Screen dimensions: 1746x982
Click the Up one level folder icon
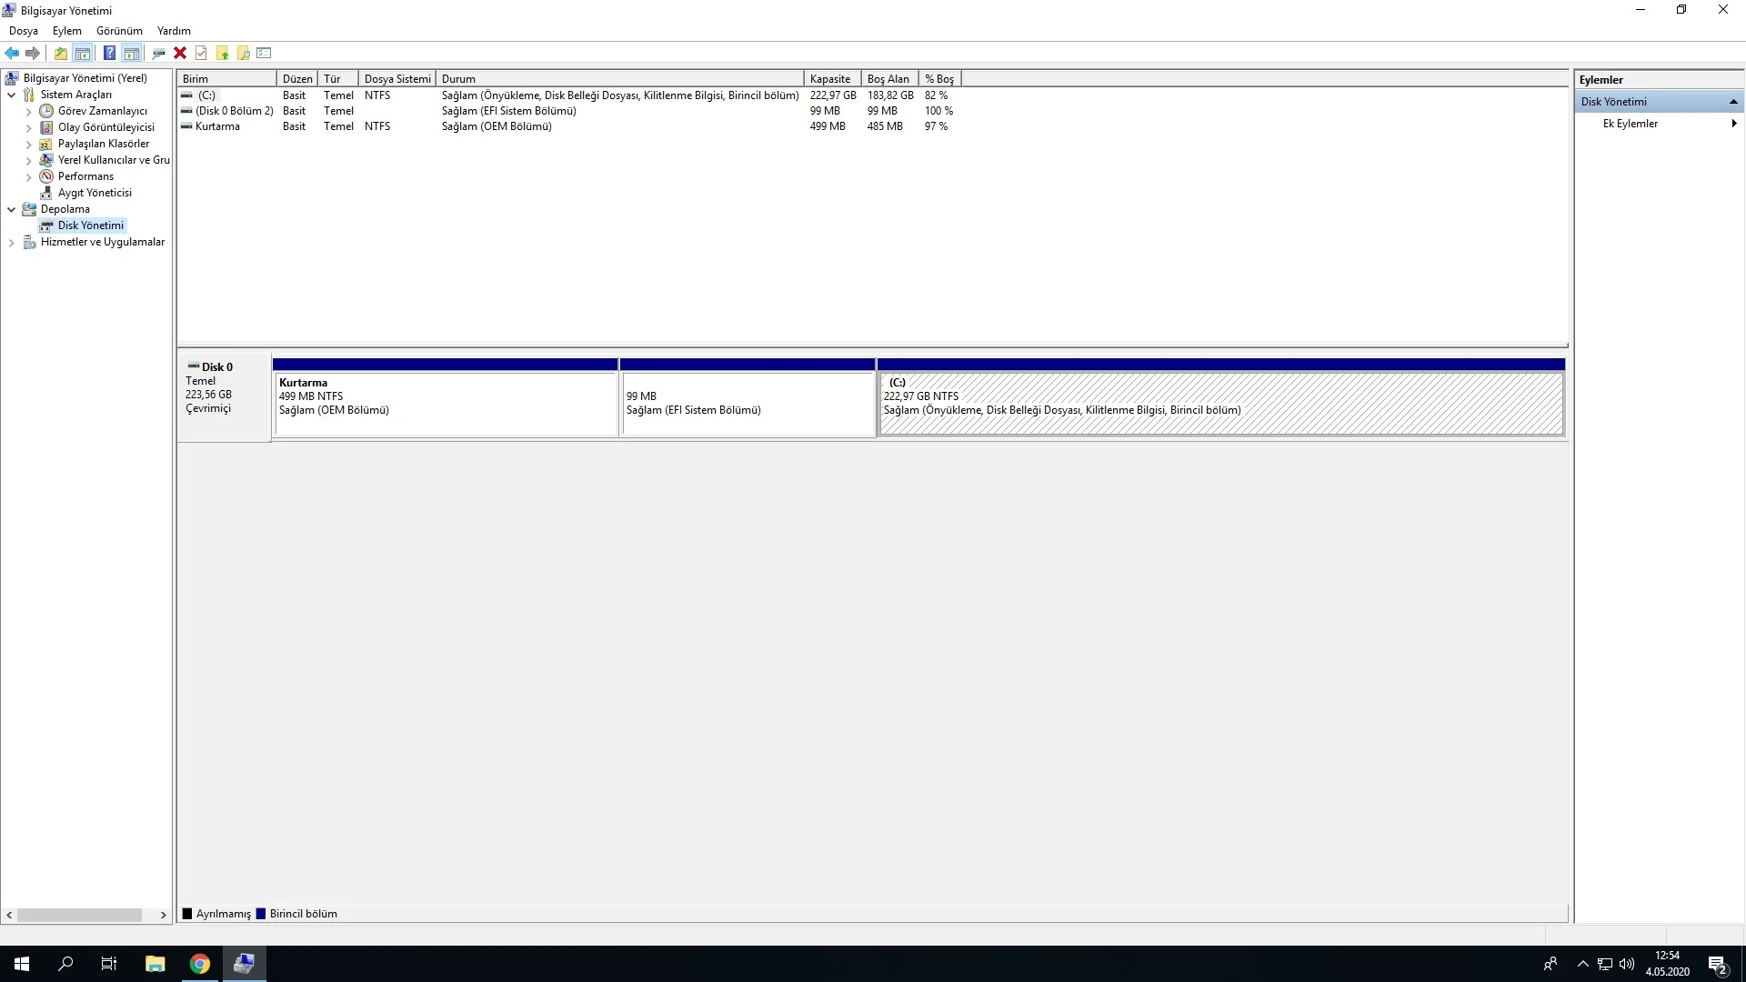point(60,53)
